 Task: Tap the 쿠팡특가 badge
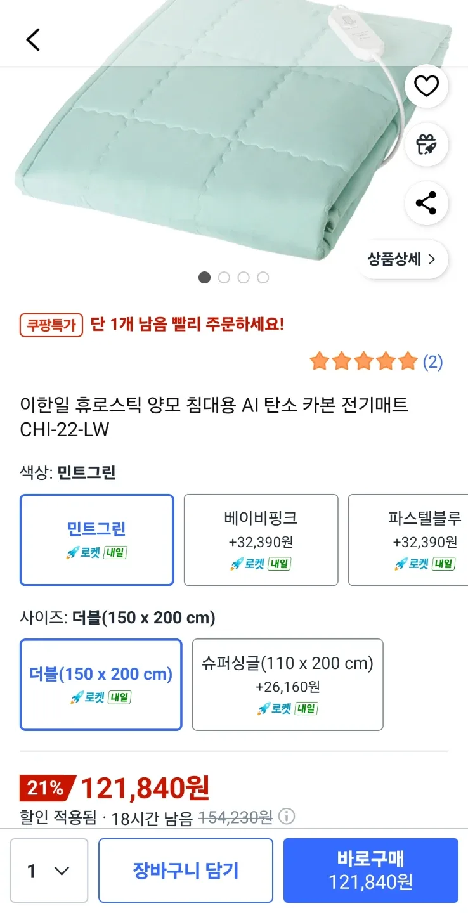point(51,325)
